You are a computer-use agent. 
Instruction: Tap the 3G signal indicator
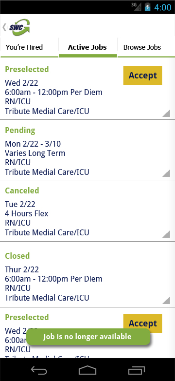point(136,6)
